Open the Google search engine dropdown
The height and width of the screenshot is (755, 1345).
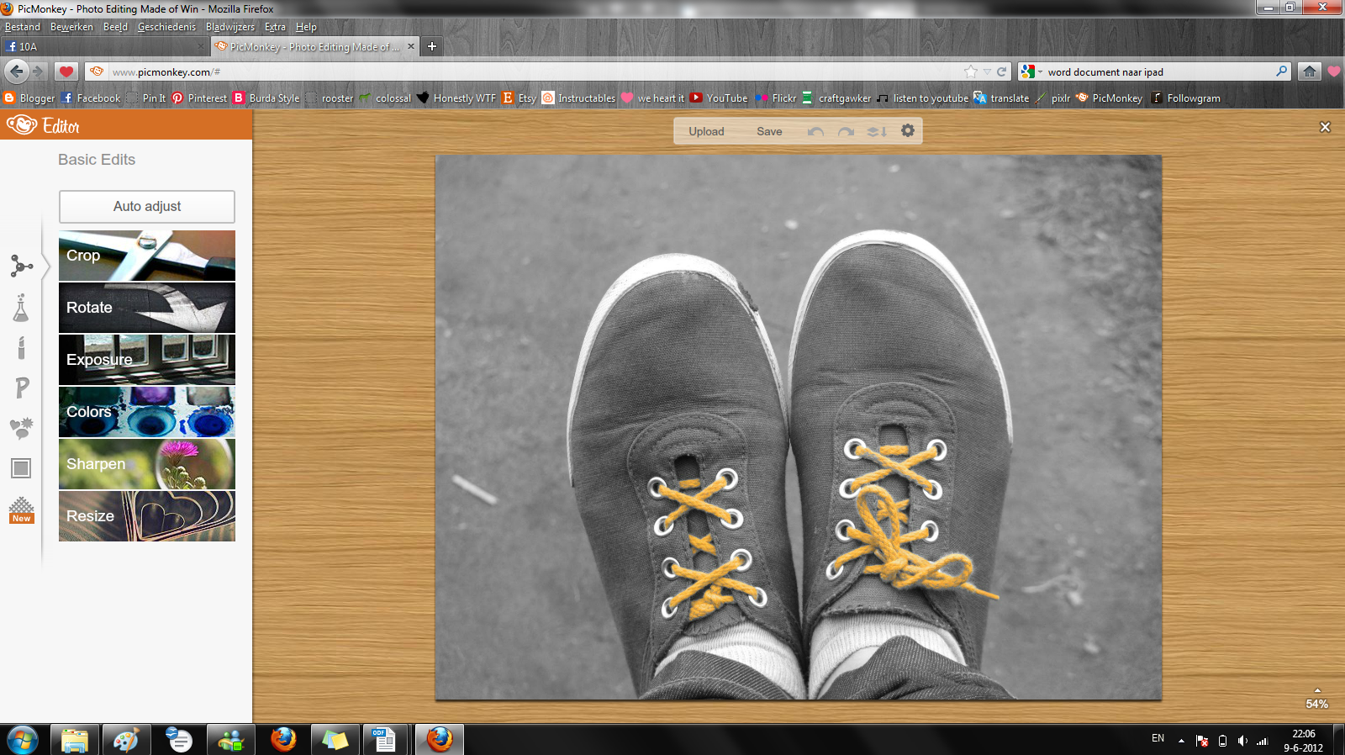[1031, 72]
